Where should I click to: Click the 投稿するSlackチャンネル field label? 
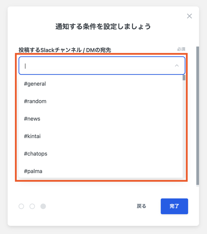[65, 50]
